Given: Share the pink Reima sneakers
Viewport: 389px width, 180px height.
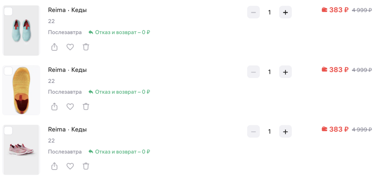Looking at the screenshot, I should pyautogui.click(x=54, y=166).
